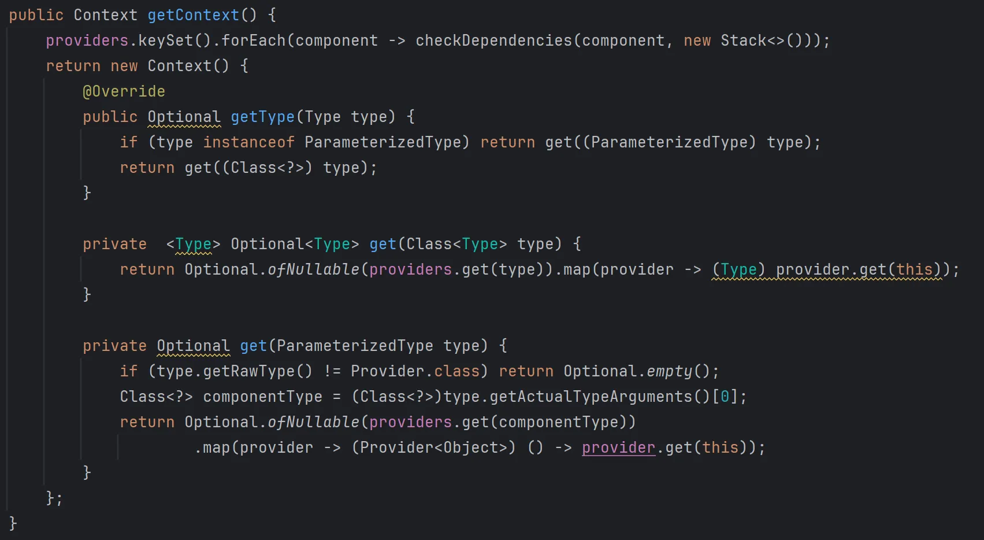The width and height of the screenshot is (984, 540).
Task: Click the underlined <Type> type parameter
Action: click(193, 244)
